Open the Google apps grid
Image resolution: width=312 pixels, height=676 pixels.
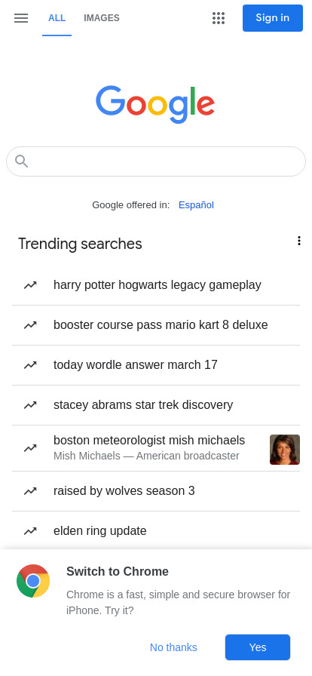[219, 18]
